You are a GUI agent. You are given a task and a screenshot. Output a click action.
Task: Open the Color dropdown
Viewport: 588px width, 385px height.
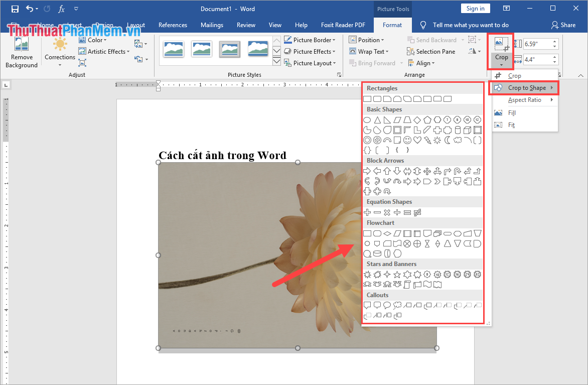[93, 40]
